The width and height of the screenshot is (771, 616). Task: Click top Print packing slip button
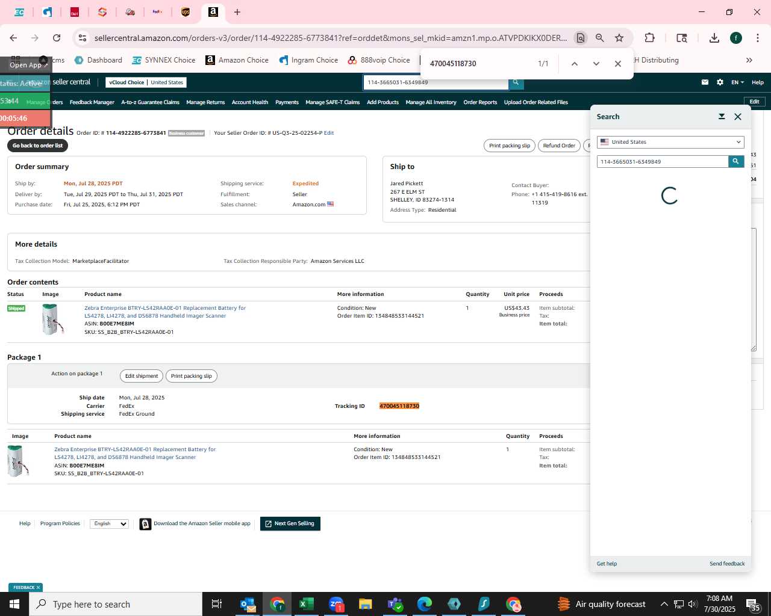point(510,146)
